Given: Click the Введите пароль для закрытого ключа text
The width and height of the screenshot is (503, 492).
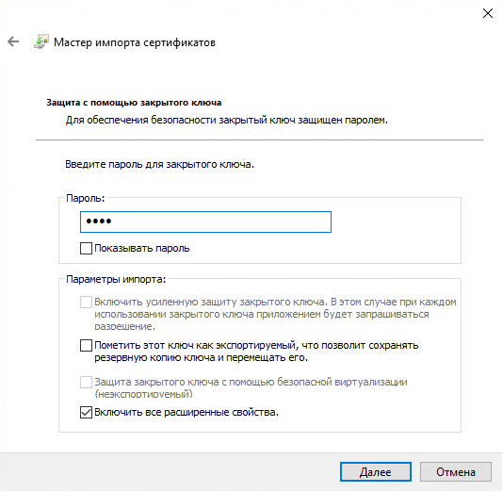Looking at the screenshot, I should (x=159, y=164).
